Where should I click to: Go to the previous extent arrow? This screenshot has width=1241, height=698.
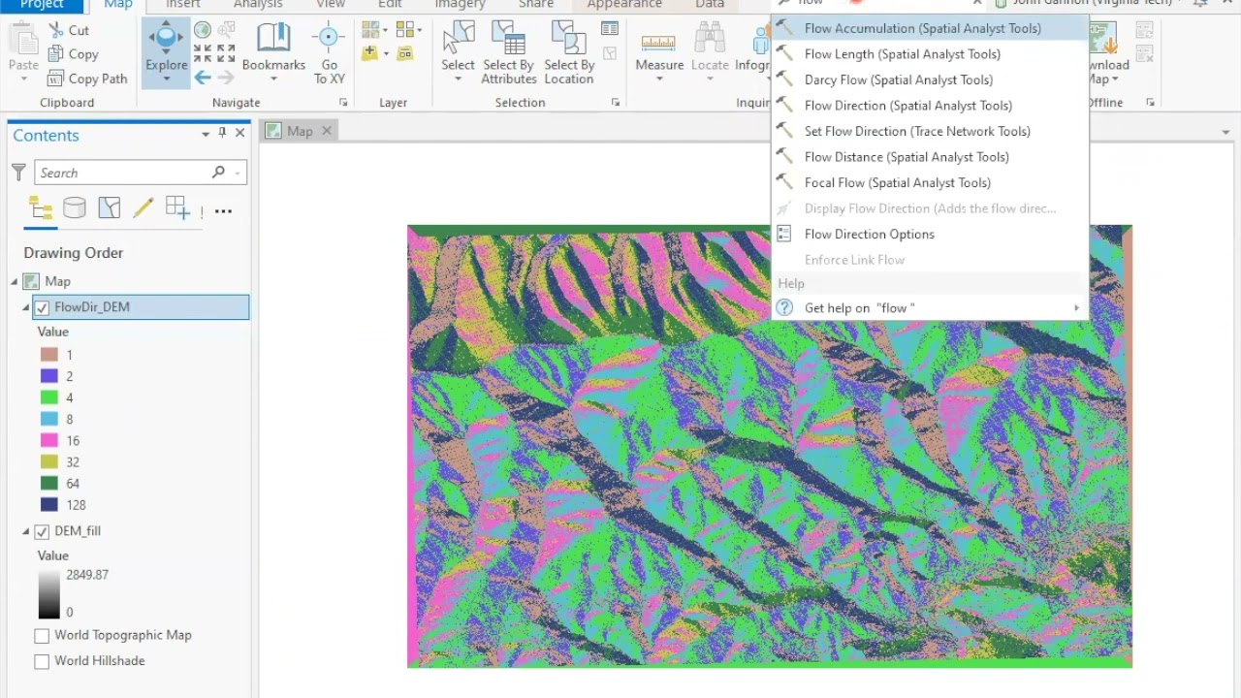point(203,77)
